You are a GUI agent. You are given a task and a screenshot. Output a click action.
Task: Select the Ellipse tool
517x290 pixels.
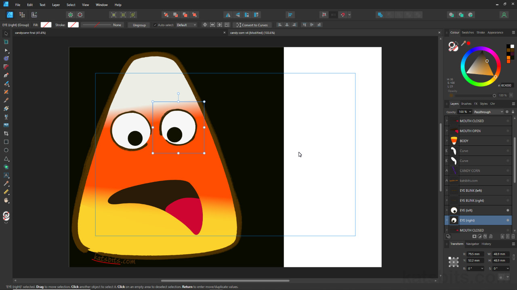click(x=6, y=150)
